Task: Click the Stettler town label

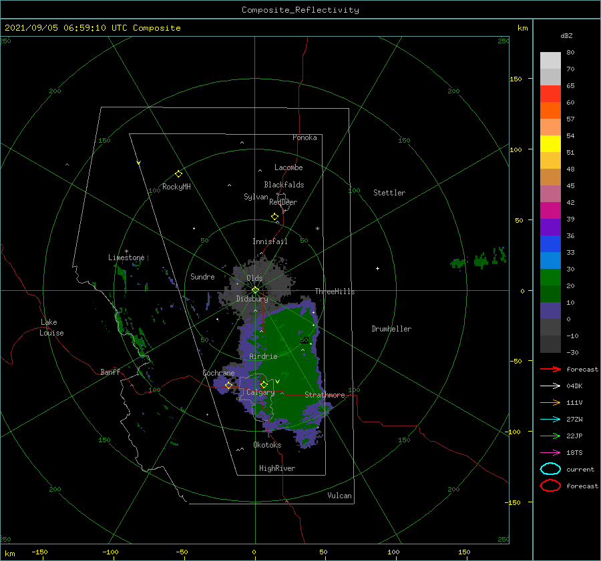Action: tap(389, 193)
